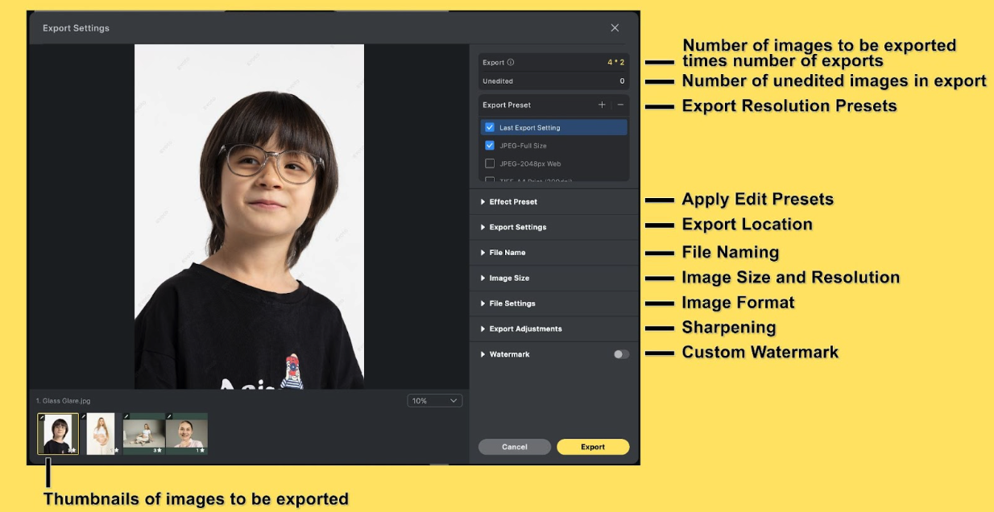
Task: Click the star rating on the second thumbnail
Action: coord(116,450)
